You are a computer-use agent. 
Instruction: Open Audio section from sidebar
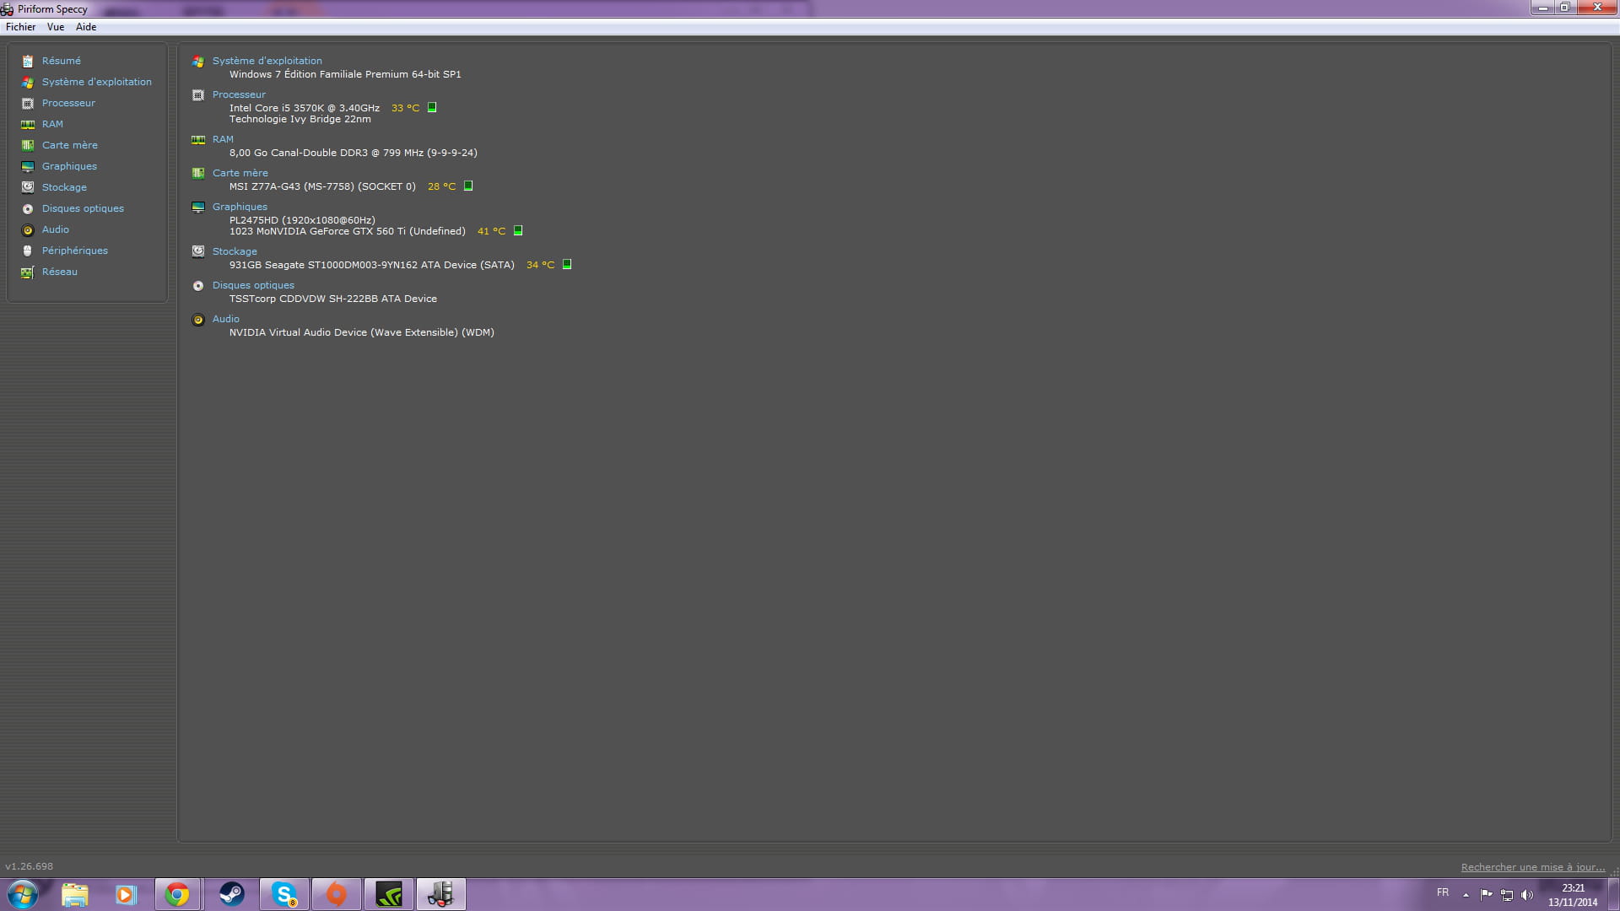pyautogui.click(x=56, y=229)
